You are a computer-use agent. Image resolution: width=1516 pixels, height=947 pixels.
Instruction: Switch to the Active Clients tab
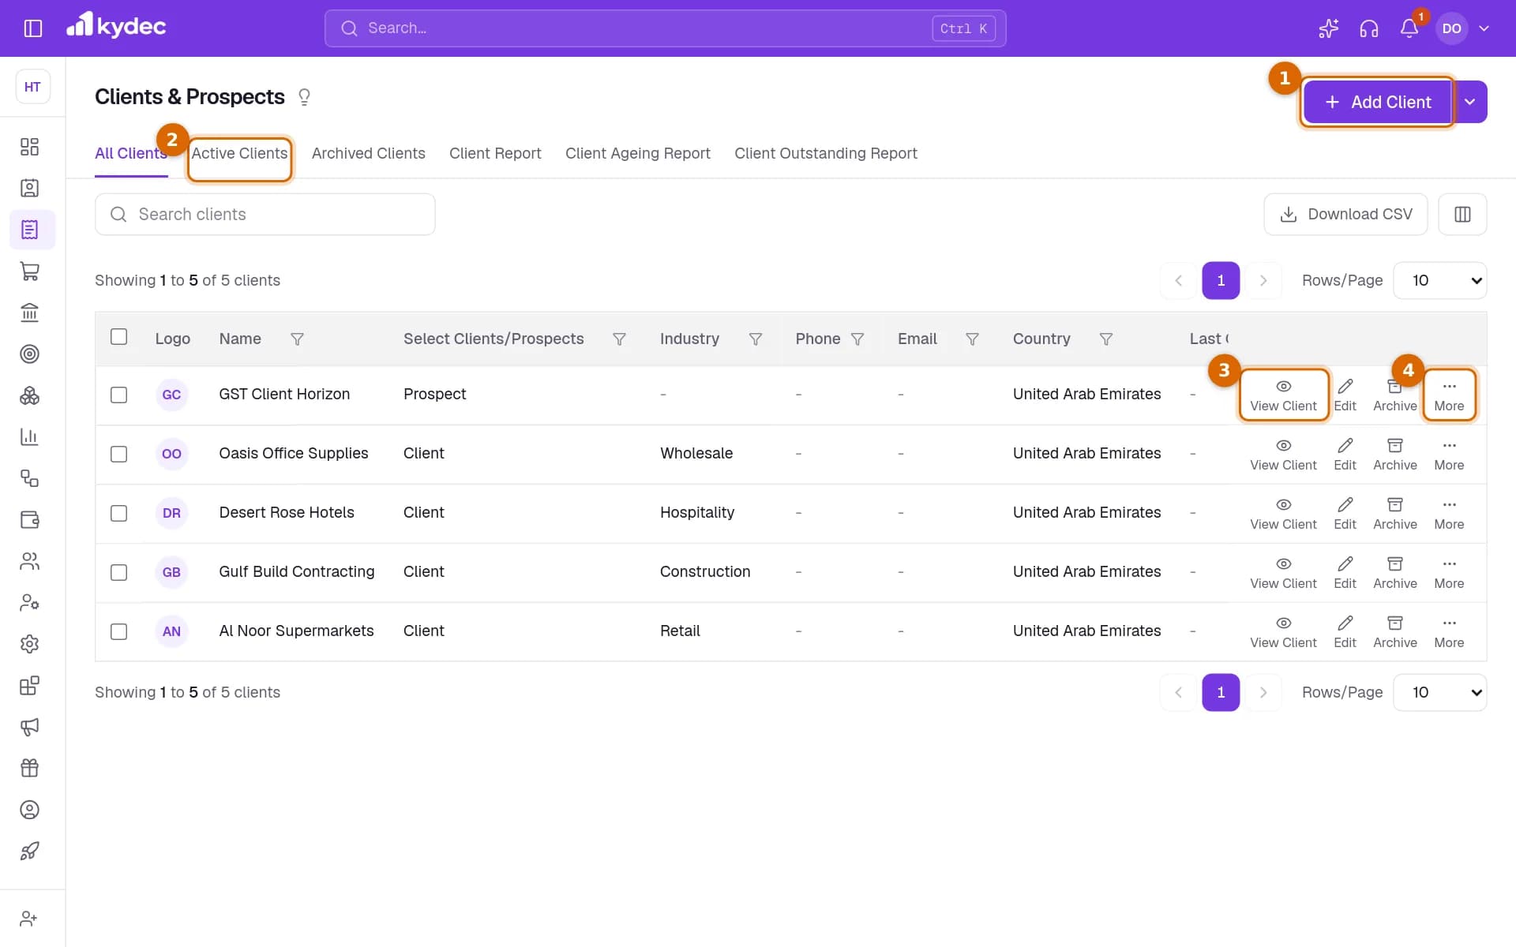(239, 153)
